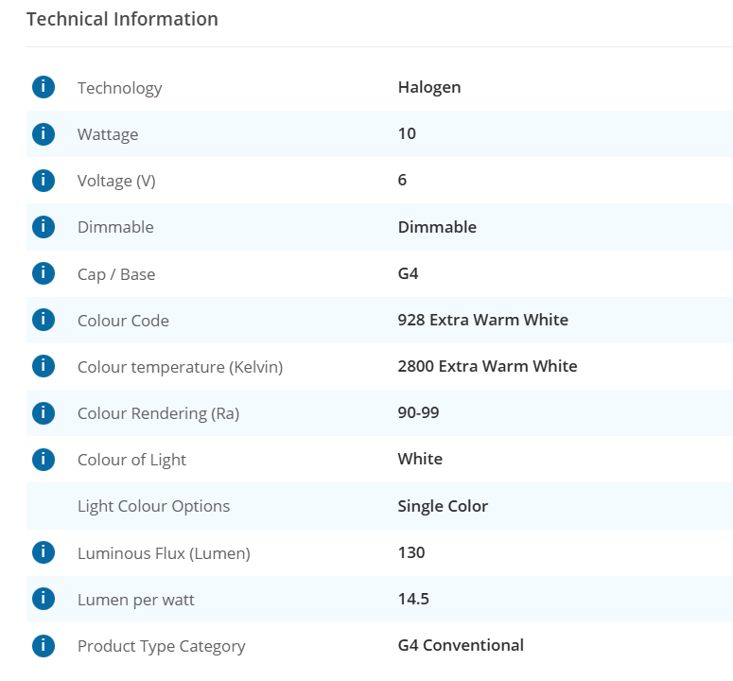Click the Colour of Light info icon
Image resolution: width=733 pixels, height=681 pixels.
[x=44, y=459]
